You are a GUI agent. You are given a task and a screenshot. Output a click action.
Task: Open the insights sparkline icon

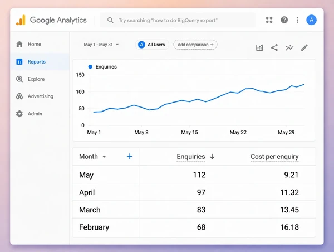click(x=289, y=47)
